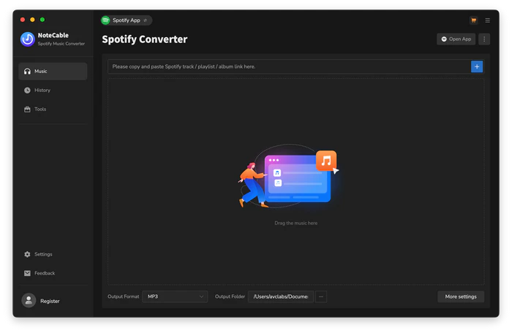
Task: Expand the Output Format MP3 dropdown
Action: click(175, 296)
